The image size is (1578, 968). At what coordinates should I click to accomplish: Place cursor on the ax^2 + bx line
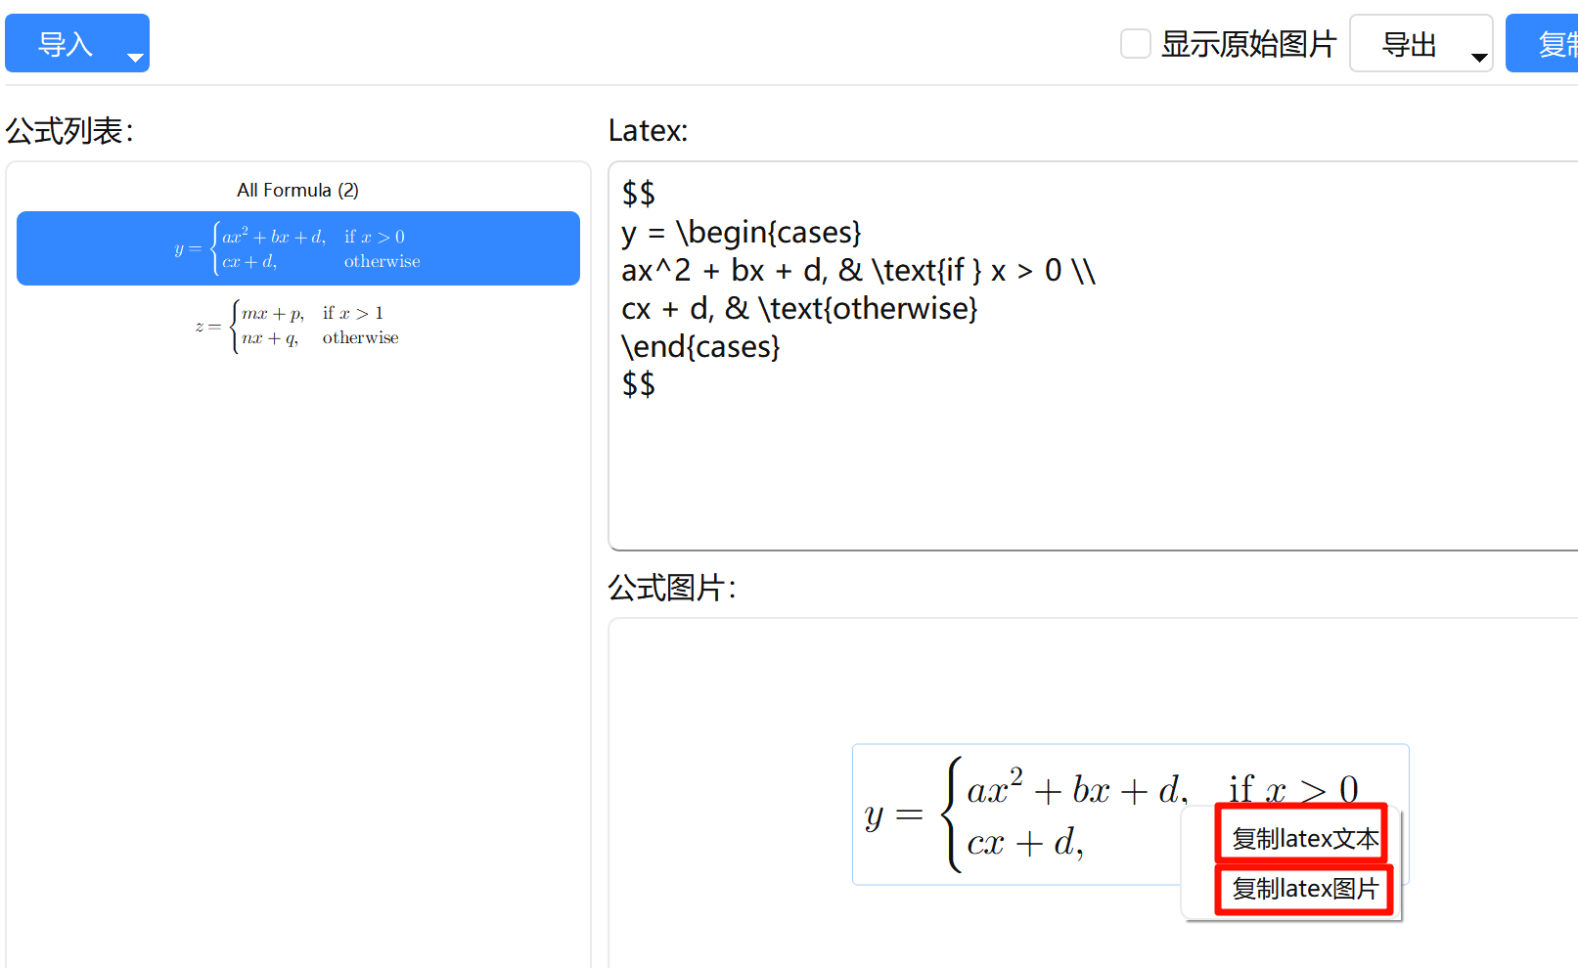[857, 271]
